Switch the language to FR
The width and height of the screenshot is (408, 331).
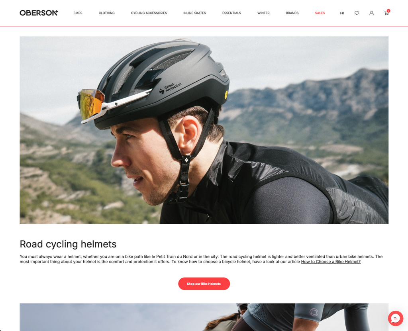pos(342,13)
